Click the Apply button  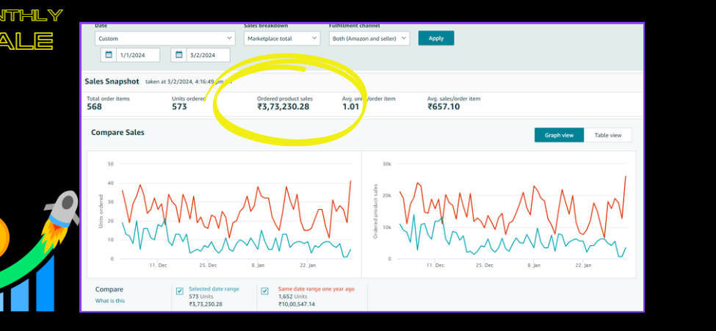tap(436, 38)
